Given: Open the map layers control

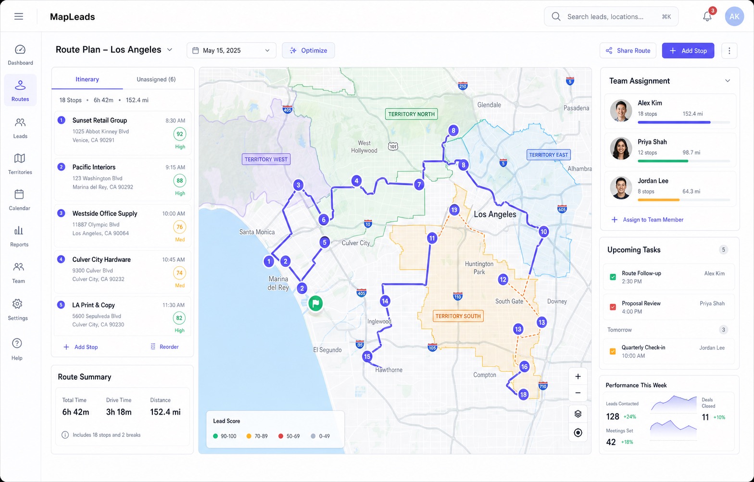Looking at the screenshot, I should pyautogui.click(x=578, y=414).
